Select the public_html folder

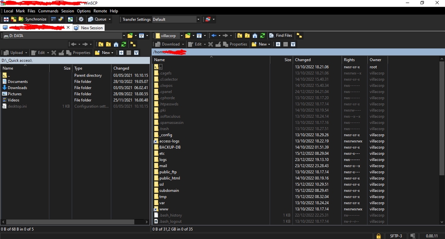(170, 178)
